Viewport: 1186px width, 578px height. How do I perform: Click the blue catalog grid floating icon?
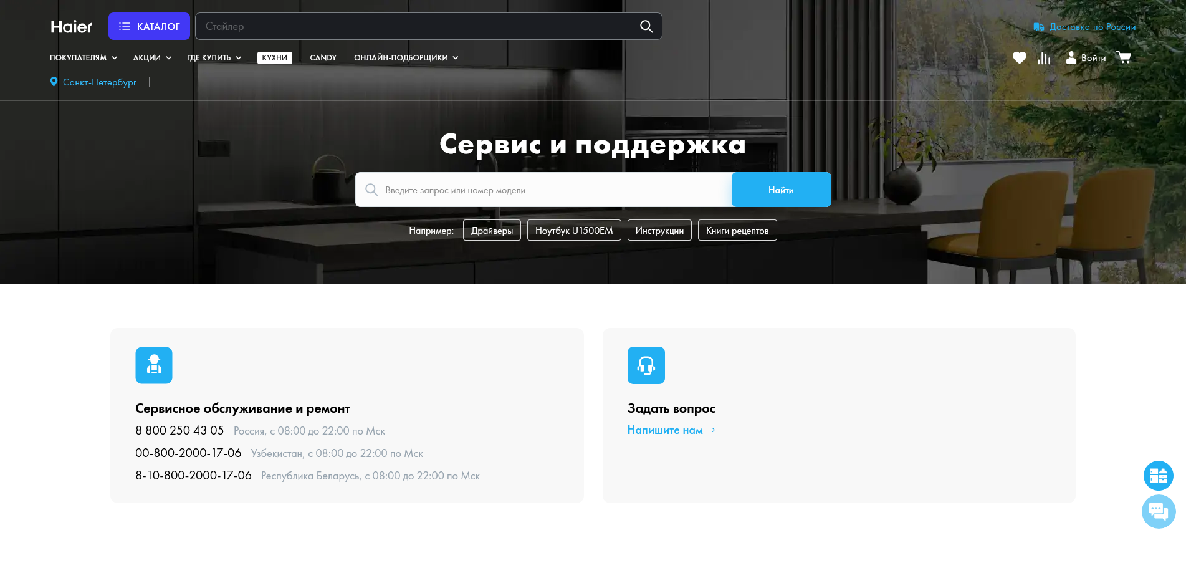pos(1159,476)
